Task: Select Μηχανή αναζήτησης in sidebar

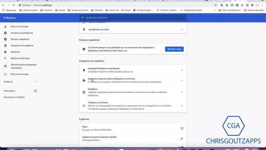Action: [20, 58]
